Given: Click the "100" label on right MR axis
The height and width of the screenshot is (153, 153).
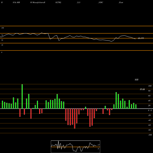Looking at the screenshot, I should click(x=150, y=86).
